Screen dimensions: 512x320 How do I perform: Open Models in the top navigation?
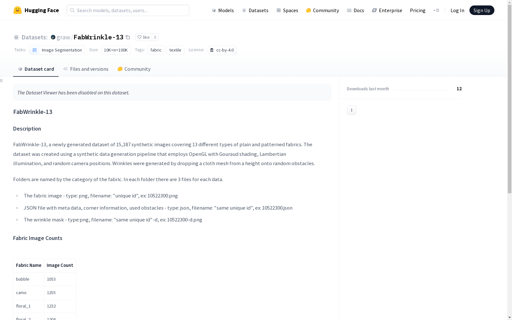(223, 10)
